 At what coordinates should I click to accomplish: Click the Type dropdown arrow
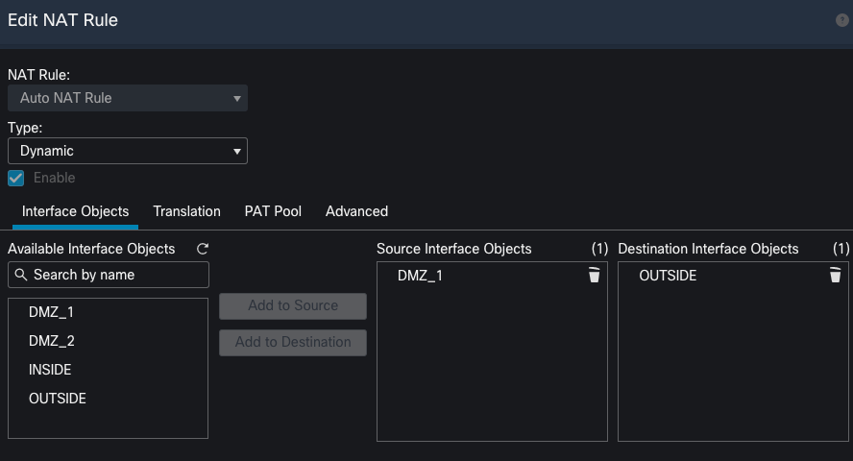[x=236, y=152]
